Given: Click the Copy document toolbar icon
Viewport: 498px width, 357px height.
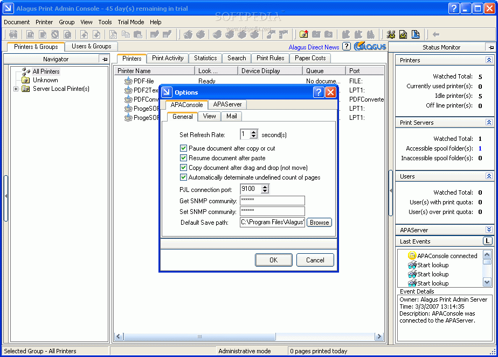Looking at the screenshot, I should point(126,34).
